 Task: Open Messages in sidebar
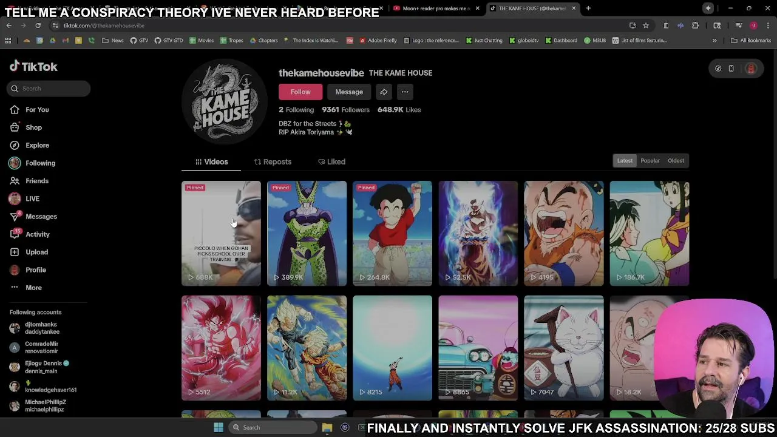click(41, 217)
